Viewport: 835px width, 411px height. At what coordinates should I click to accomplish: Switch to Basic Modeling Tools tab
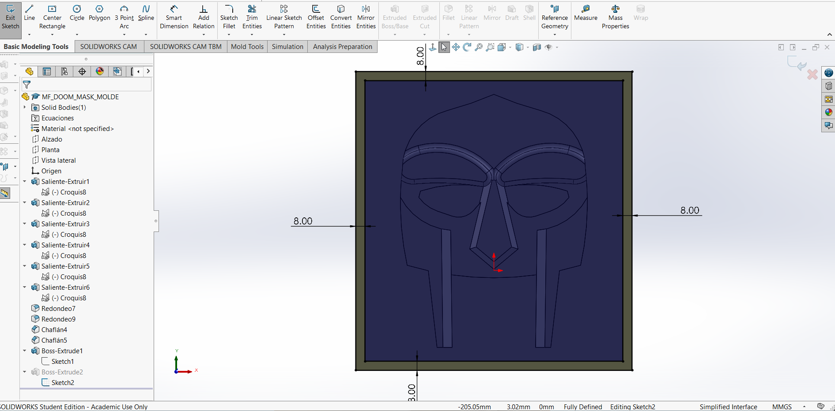pyautogui.click(x=36, y=47)
